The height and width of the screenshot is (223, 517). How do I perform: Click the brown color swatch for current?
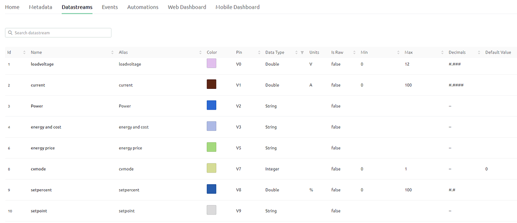pos(212,85)
